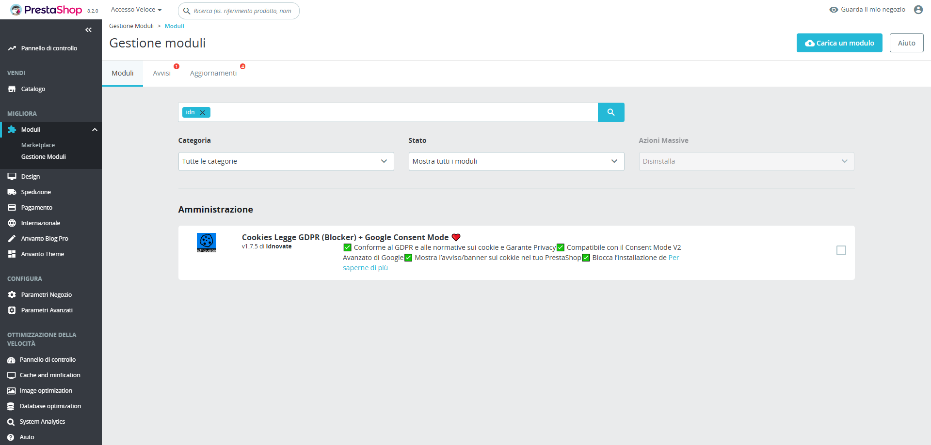Click the Catalogo store icon
The width and height of the screenshot is (931, 445).
coord(12,89)
